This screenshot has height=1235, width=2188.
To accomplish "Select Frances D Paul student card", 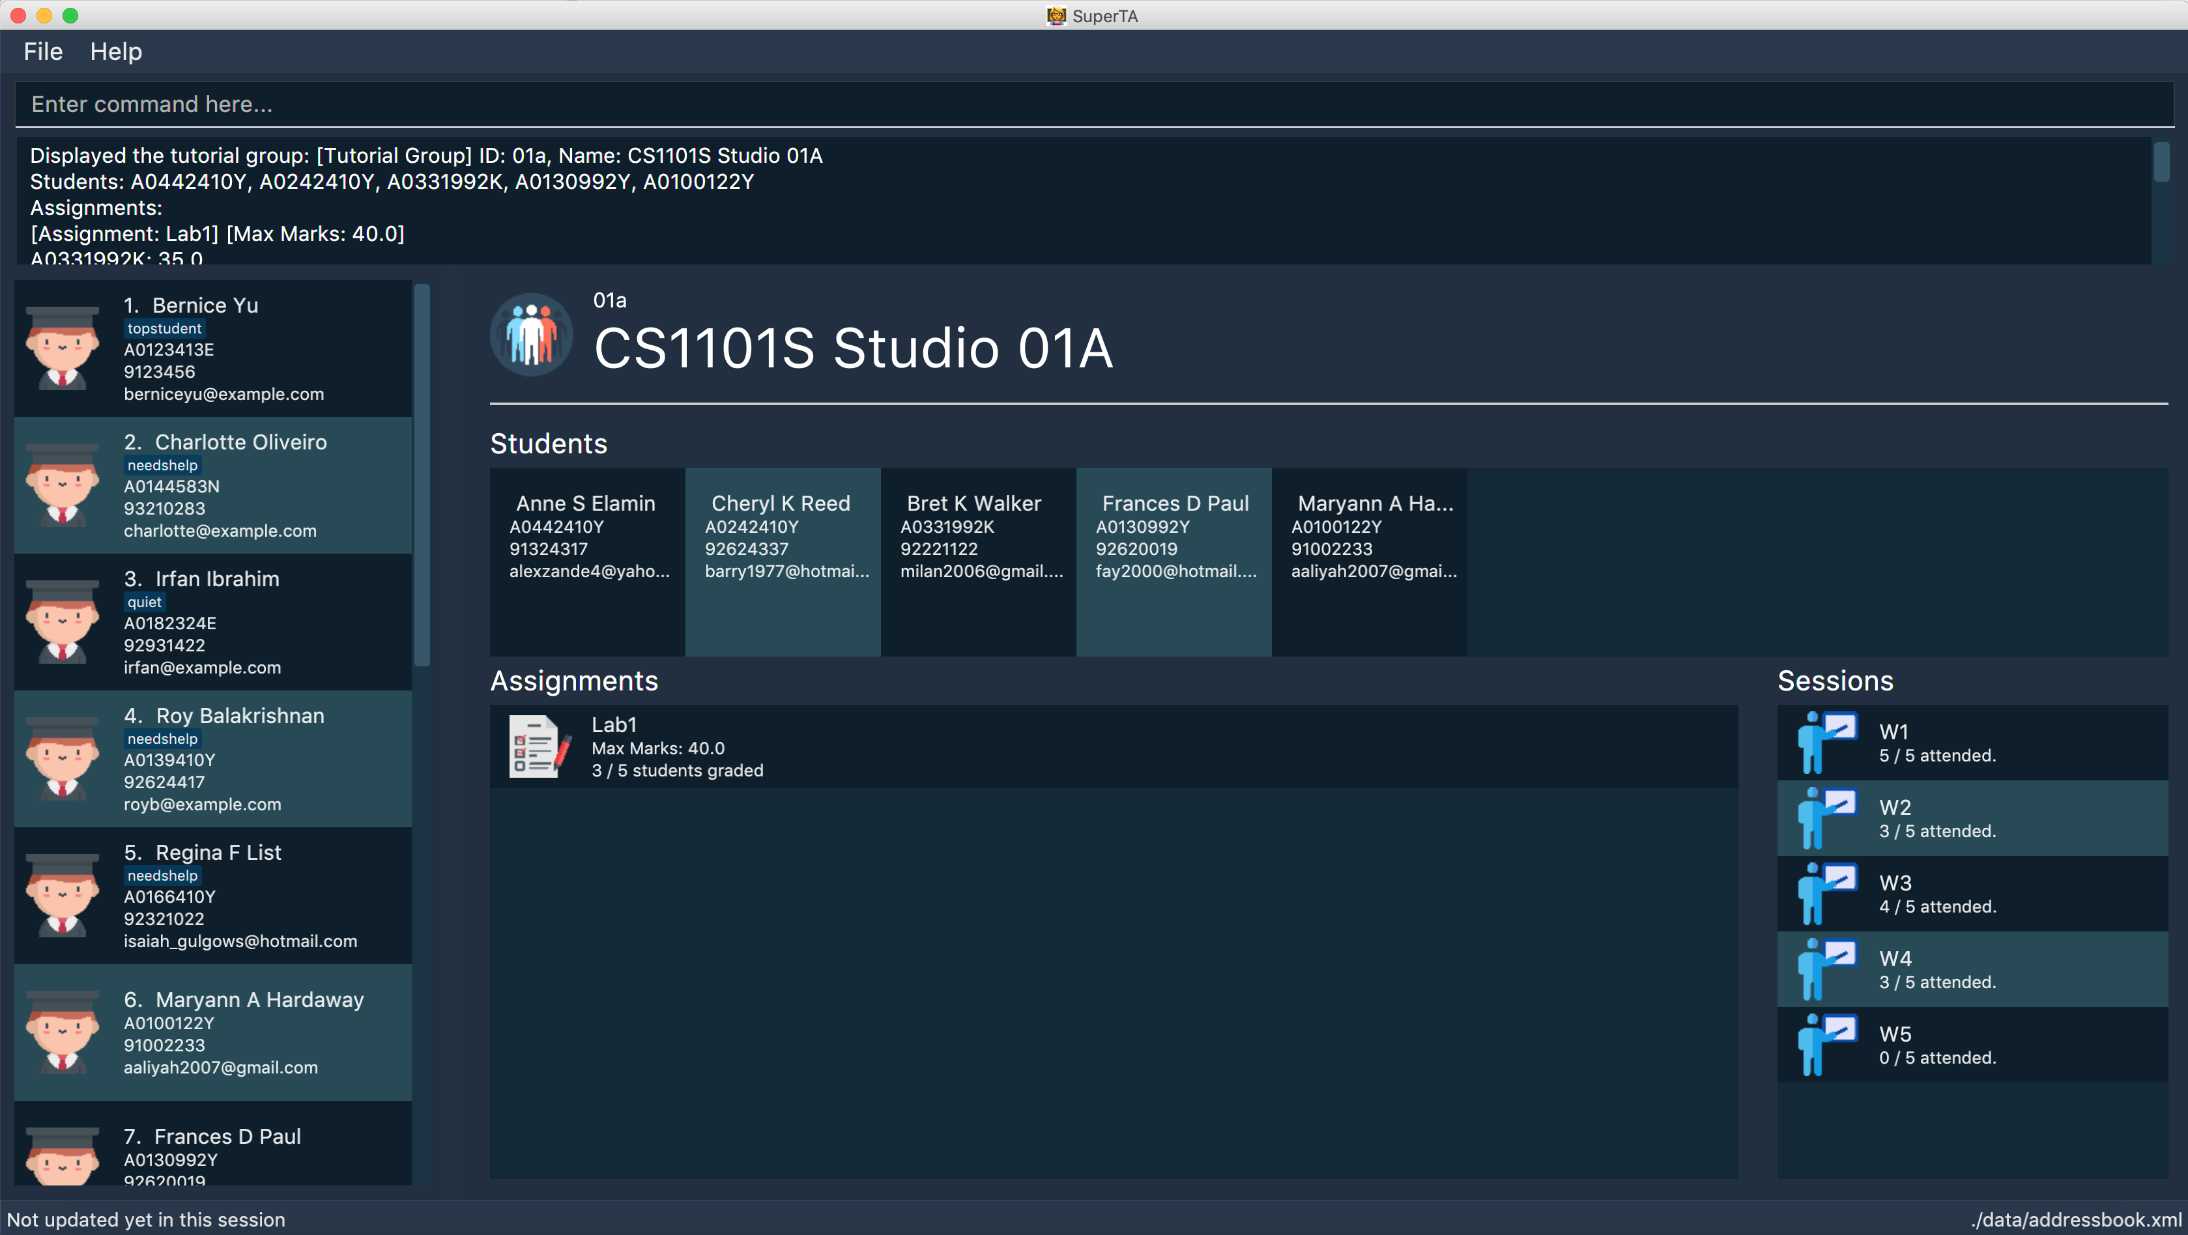I will click(x=1174, y=561).
